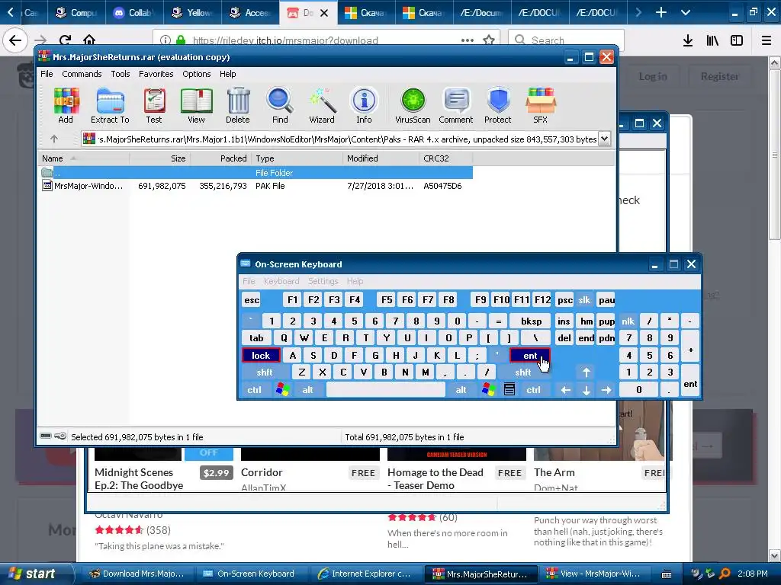The width and height of the screenshot is (781, 585).
Task: Click the Protect shield icon
Action: (x=497, y=105)
